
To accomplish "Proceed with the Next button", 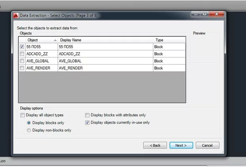I will 181,145.
